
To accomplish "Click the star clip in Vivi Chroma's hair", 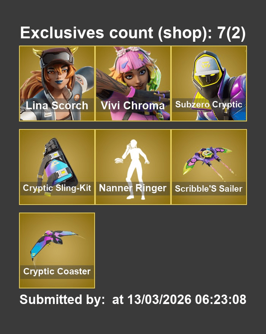I will point(141,57).
